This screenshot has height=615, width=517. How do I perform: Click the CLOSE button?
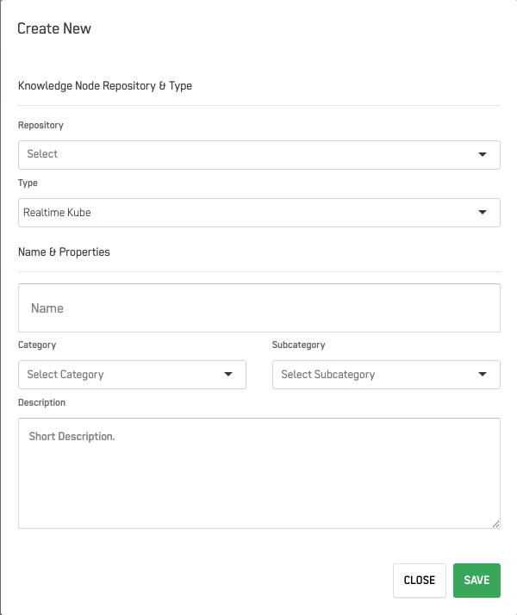point(420,581)
